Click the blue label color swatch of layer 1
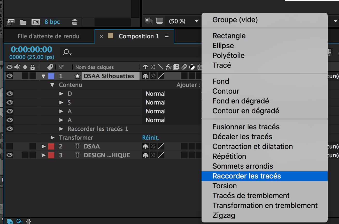The height and width of the screenshot is (224, 339). pos(51,76)
